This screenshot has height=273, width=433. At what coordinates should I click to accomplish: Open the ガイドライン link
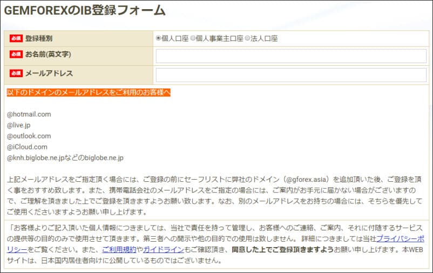[x=164, y=250]
